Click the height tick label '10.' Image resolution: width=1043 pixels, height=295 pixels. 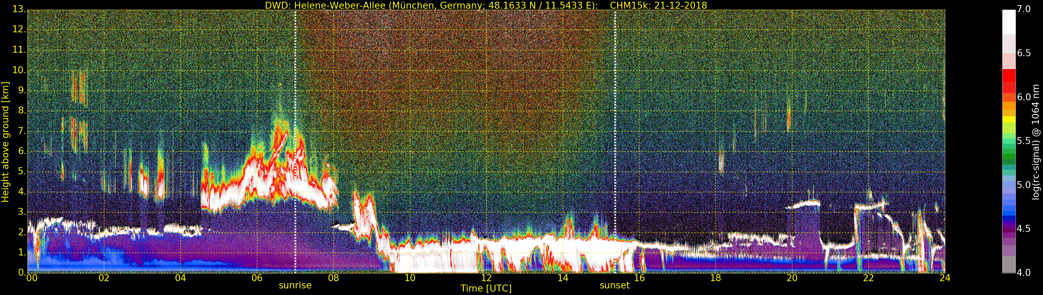click(19, 70)
